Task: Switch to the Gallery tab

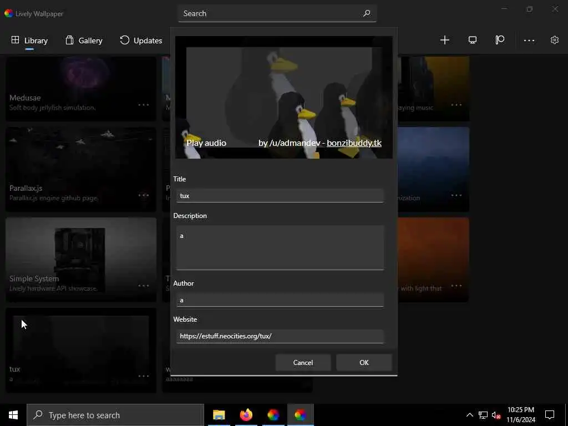Action: pyautogui.click(x=84, y=40)
